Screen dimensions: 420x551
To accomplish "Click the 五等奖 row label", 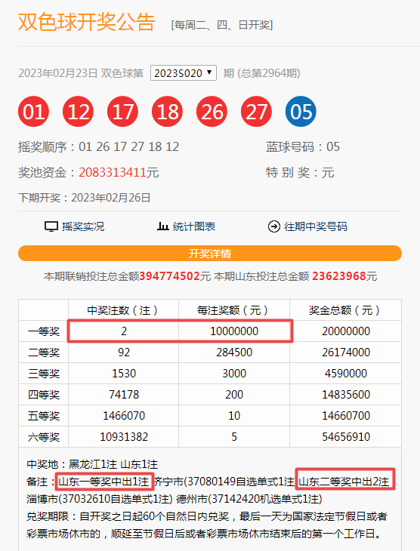I will coord(44,416).
